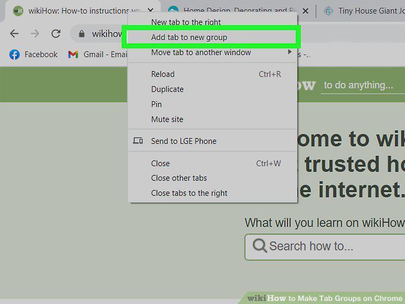Choose Reload from the context menu

tap(213, 74)
